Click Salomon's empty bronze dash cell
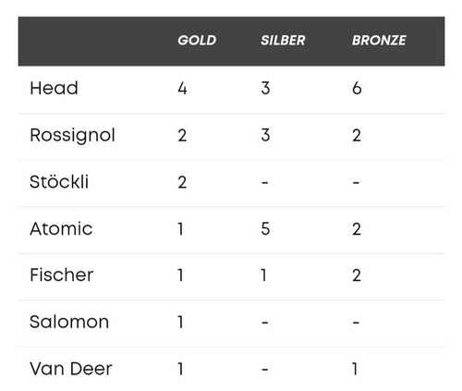Viewport: 462px width, 391px height. coord(356,323)
